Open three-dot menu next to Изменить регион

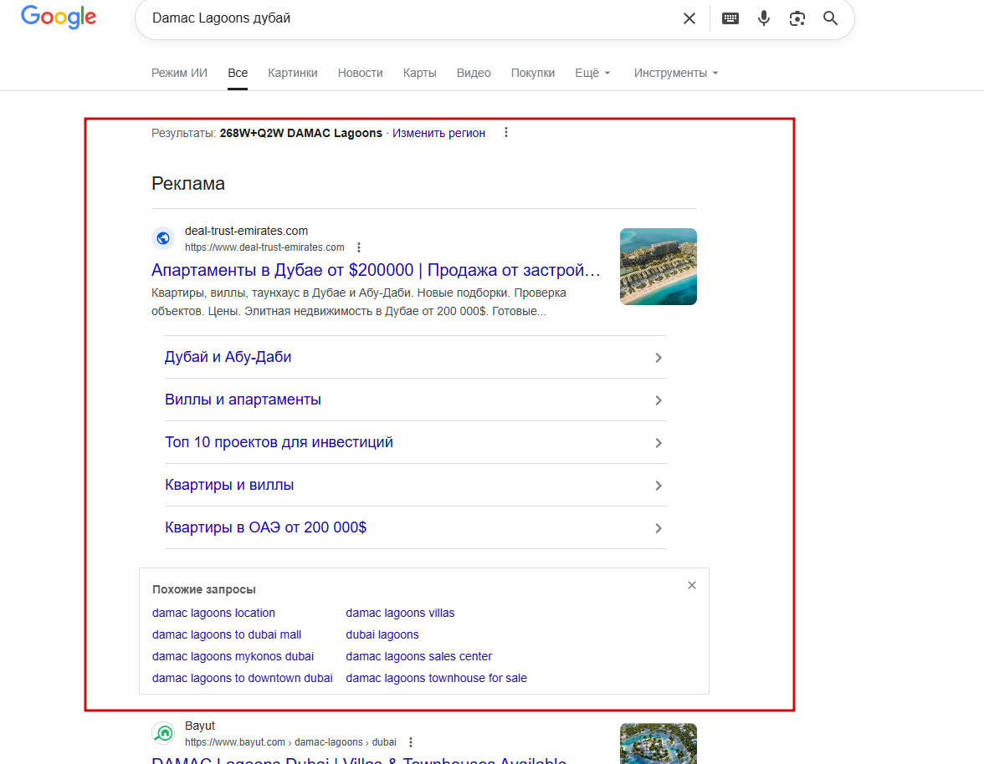coord(505,132)
